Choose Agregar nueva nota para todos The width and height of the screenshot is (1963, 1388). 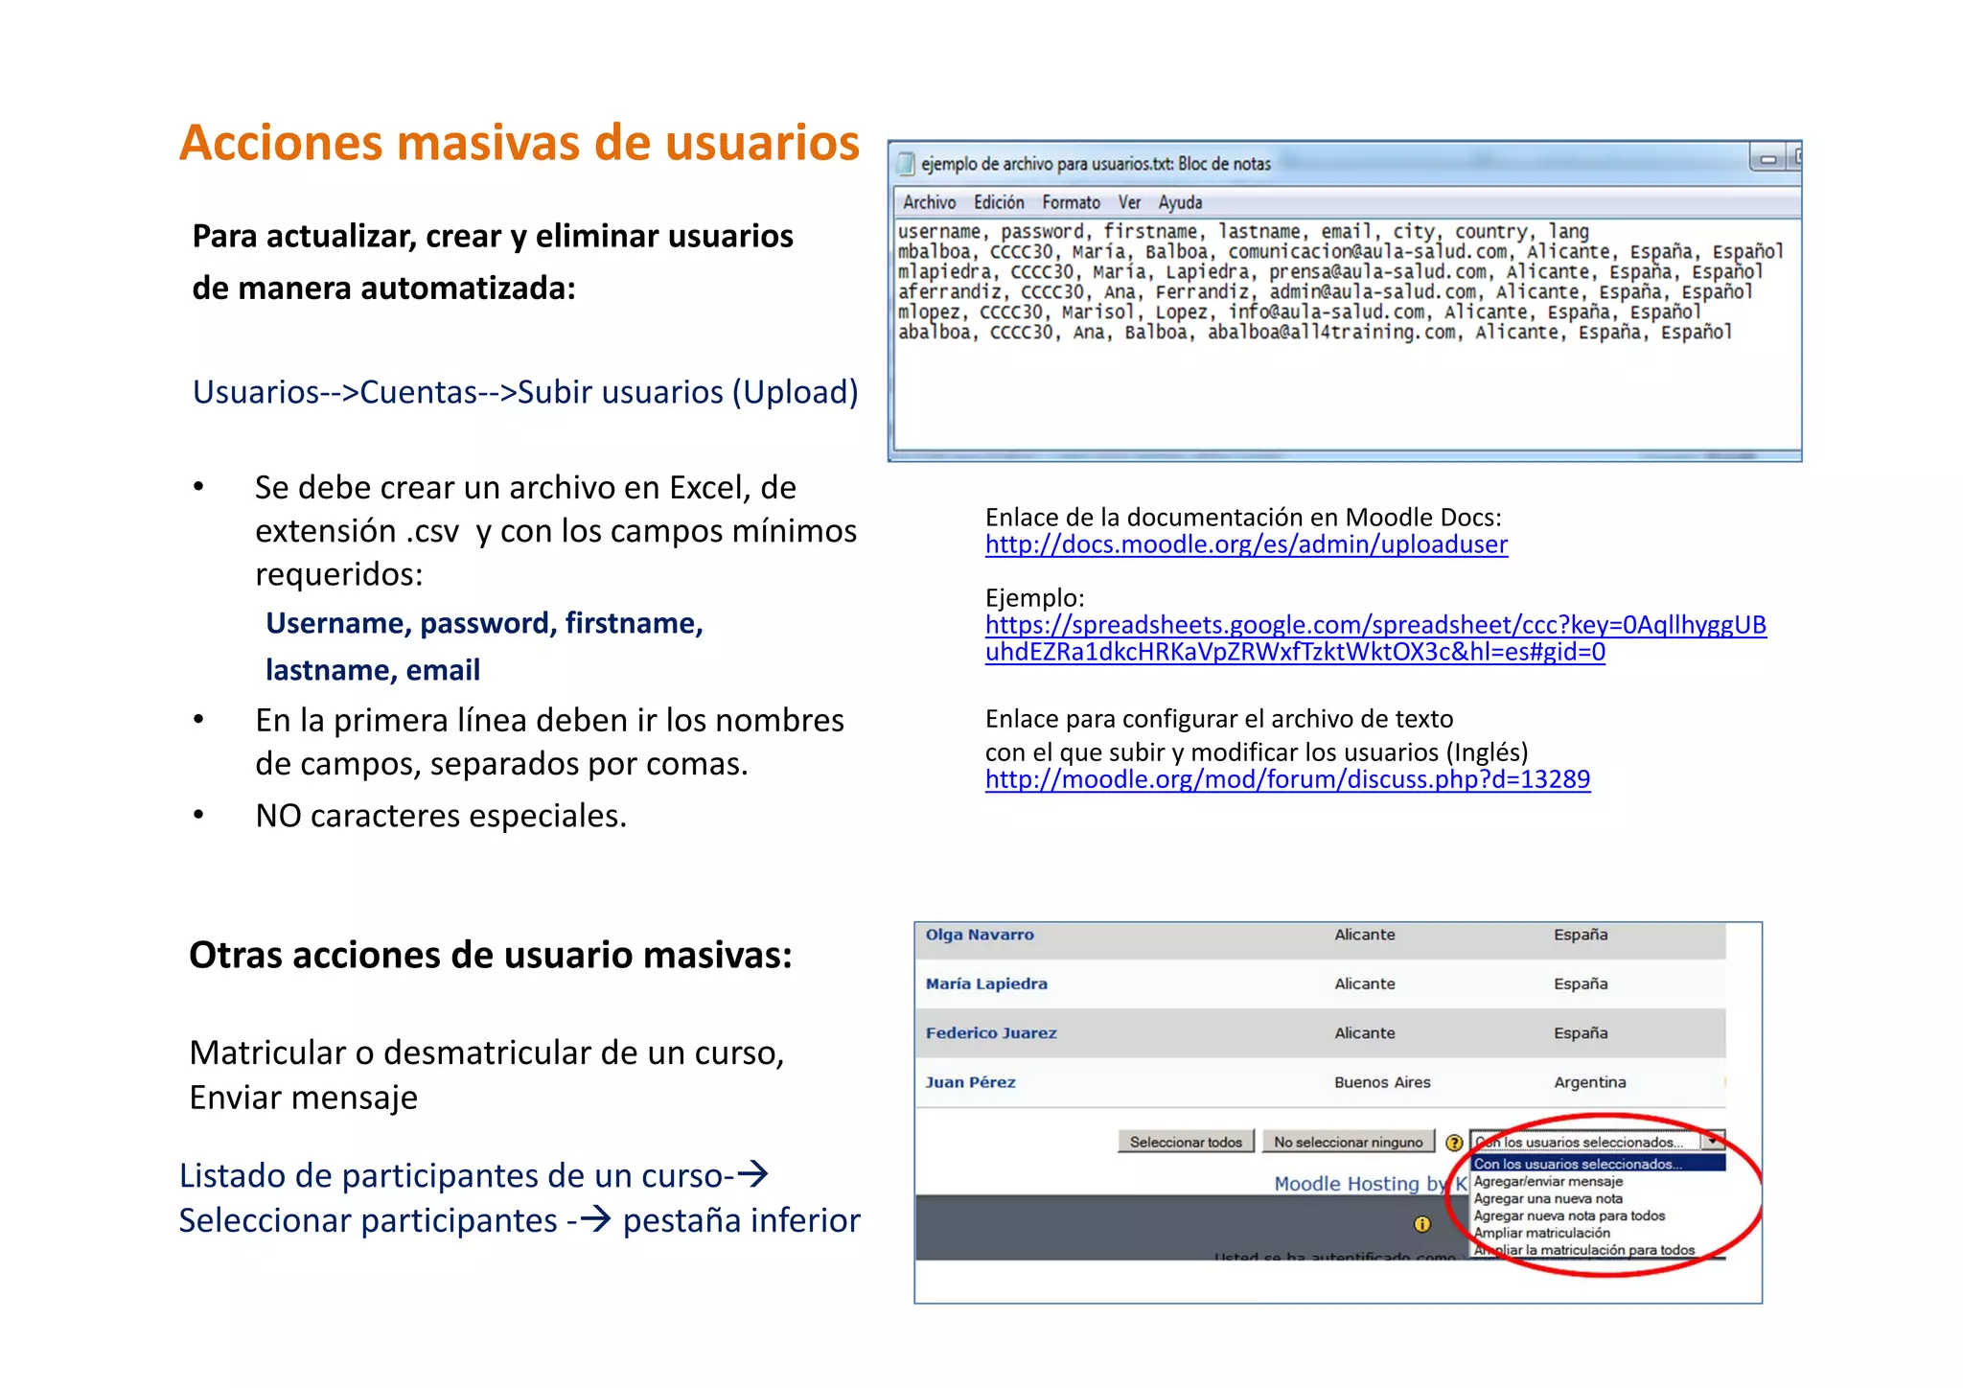pos(1569,1216)
